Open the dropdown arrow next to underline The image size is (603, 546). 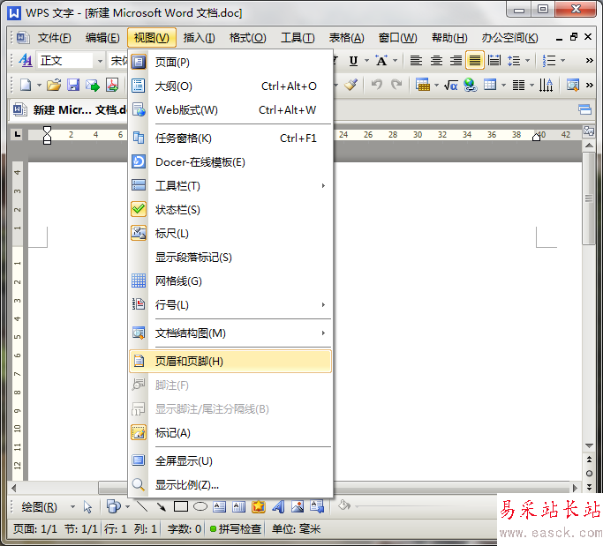[366, 60]
